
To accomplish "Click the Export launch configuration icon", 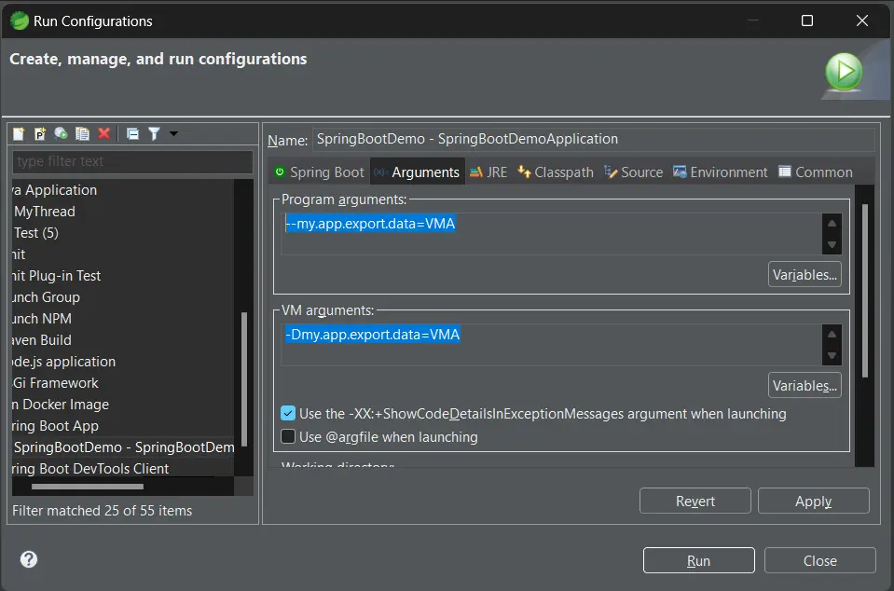I will pos(61,134).
